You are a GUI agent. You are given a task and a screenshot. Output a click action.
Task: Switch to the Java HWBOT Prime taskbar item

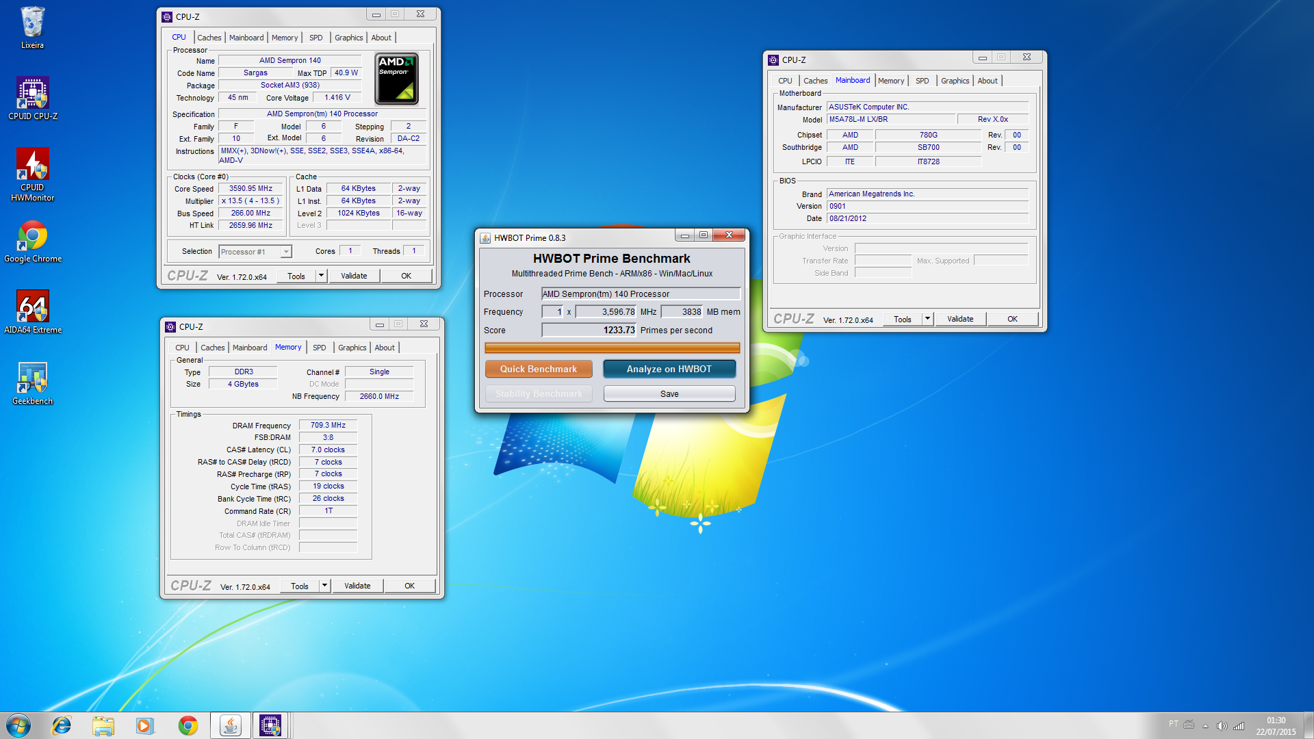click(x=231, y=725)
